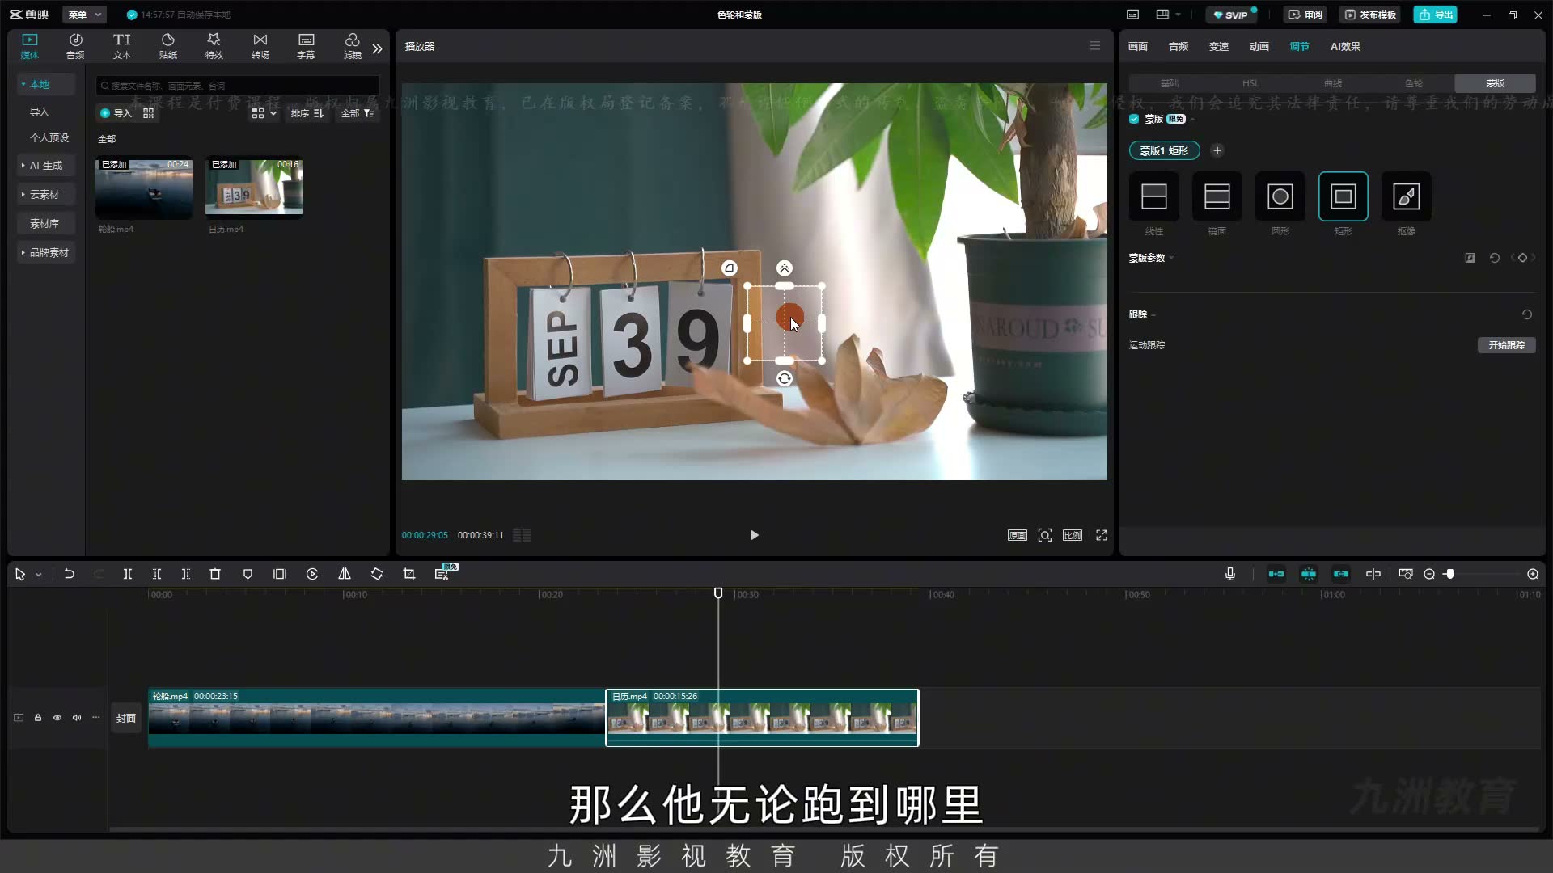Click the rotate tool in timeline toolbar

pyautogui.click(x=377, y=574)
